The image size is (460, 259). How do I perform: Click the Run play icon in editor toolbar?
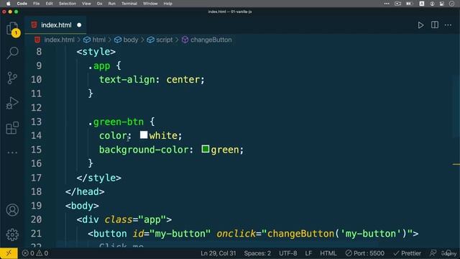pos(420,25)
